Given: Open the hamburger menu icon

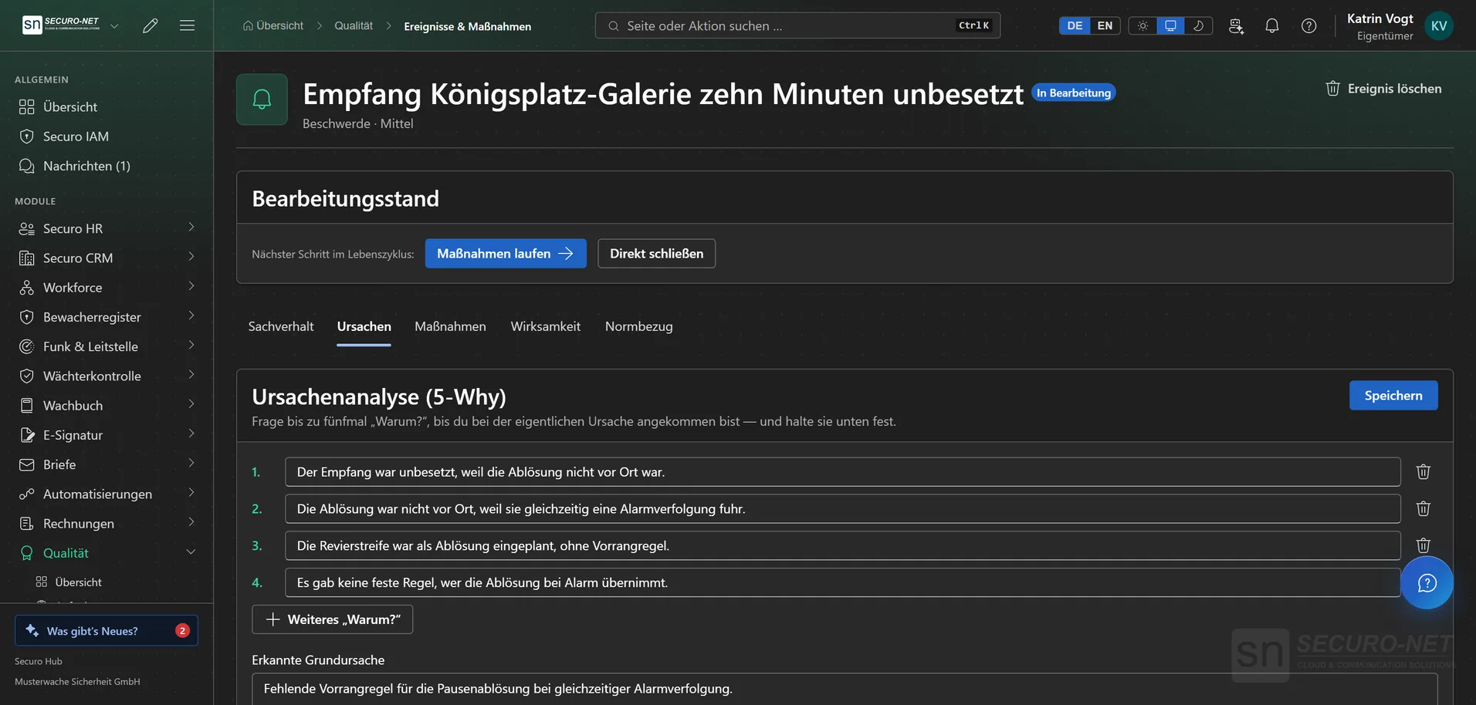Looking at the screenshot, I should coord(187,25).
